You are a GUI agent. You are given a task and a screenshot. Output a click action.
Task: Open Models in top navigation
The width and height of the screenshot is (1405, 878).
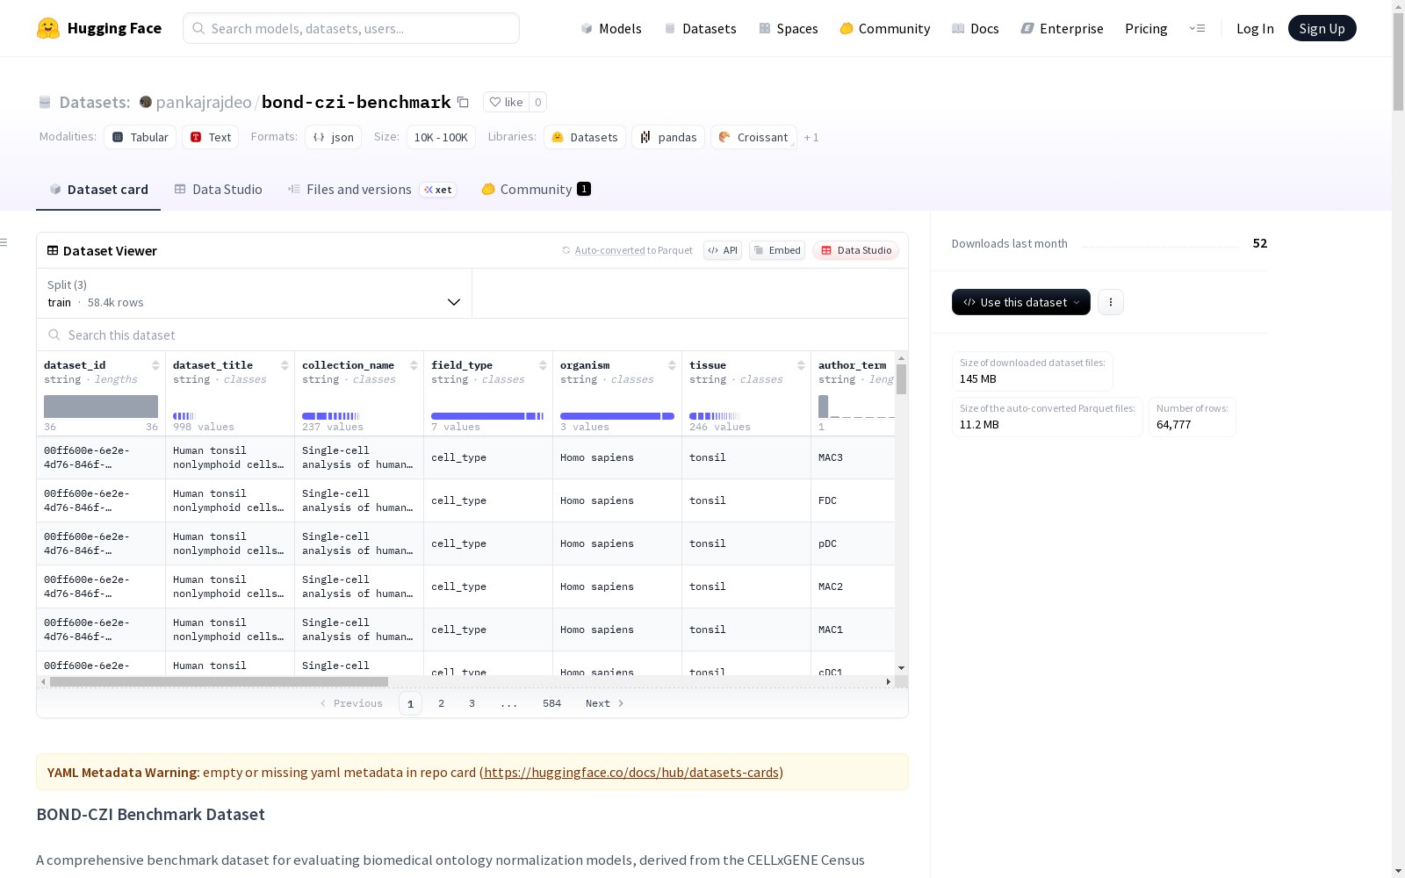click(611, 28)
